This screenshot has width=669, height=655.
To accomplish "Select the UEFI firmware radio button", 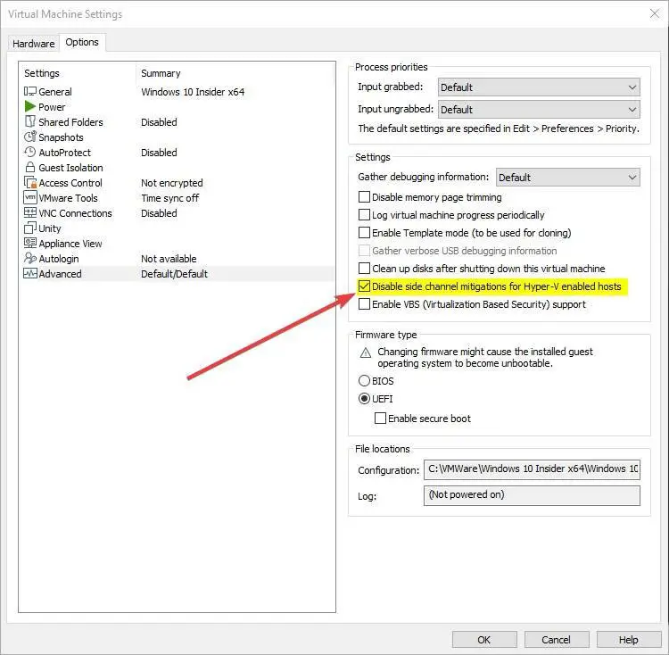I will [364, 399].
